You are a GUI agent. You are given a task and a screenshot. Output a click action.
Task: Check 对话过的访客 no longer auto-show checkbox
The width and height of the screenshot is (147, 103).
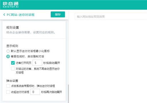[x=13, y=69]
